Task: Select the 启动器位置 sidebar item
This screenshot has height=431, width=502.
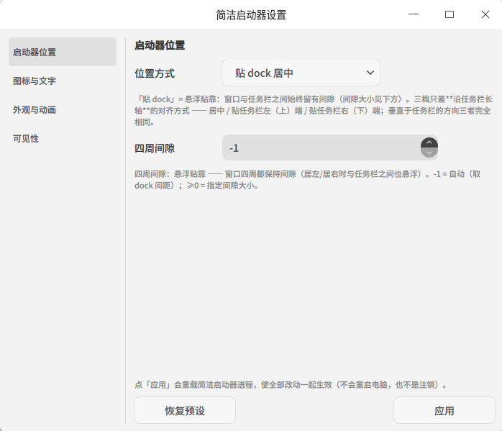Action: point(63,52)
